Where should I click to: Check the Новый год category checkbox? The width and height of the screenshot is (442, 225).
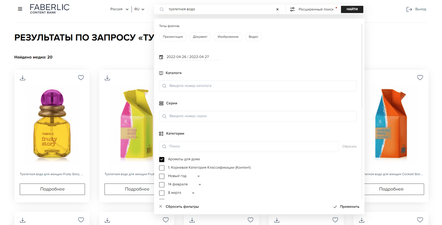pyautogui.click(x=162, y=176)
